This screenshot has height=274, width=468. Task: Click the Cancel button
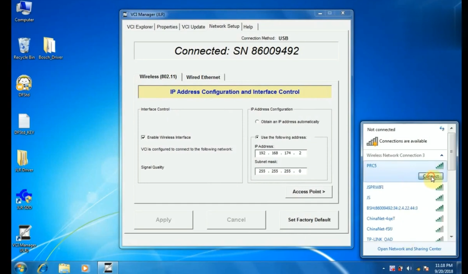tap(236, 220)
